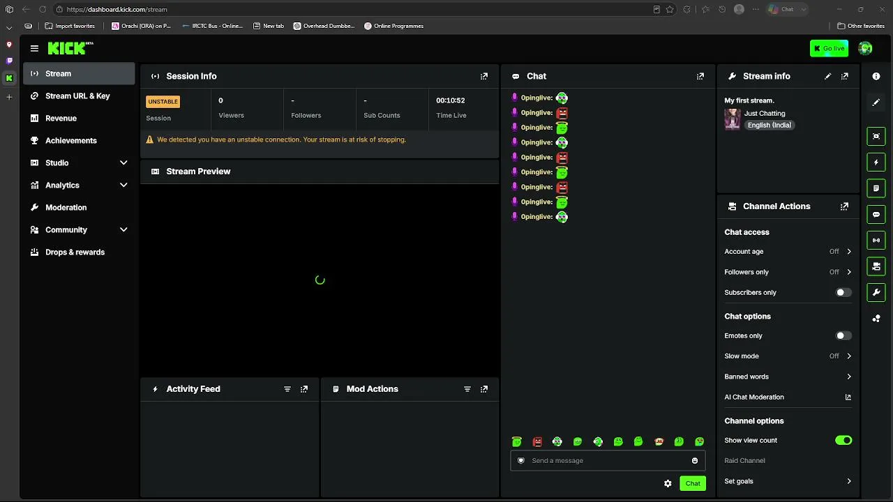
Task: Turn off the Show view count switch
Action: [843, 440]
